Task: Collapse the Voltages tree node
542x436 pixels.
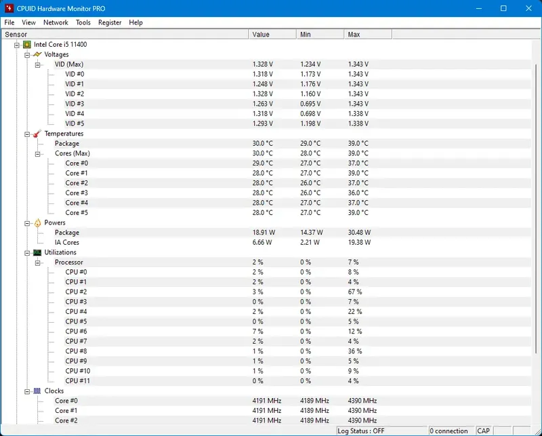Action: [x=27, y=55]
